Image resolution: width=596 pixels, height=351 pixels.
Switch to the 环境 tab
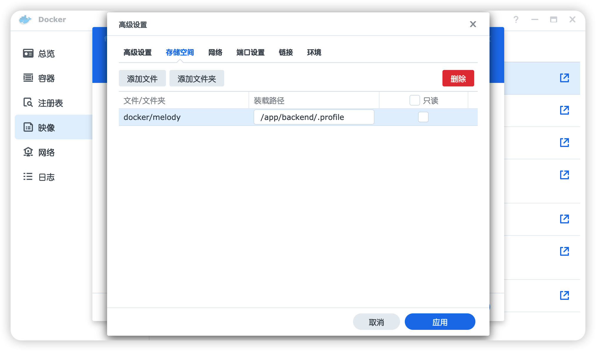[314, 52]
